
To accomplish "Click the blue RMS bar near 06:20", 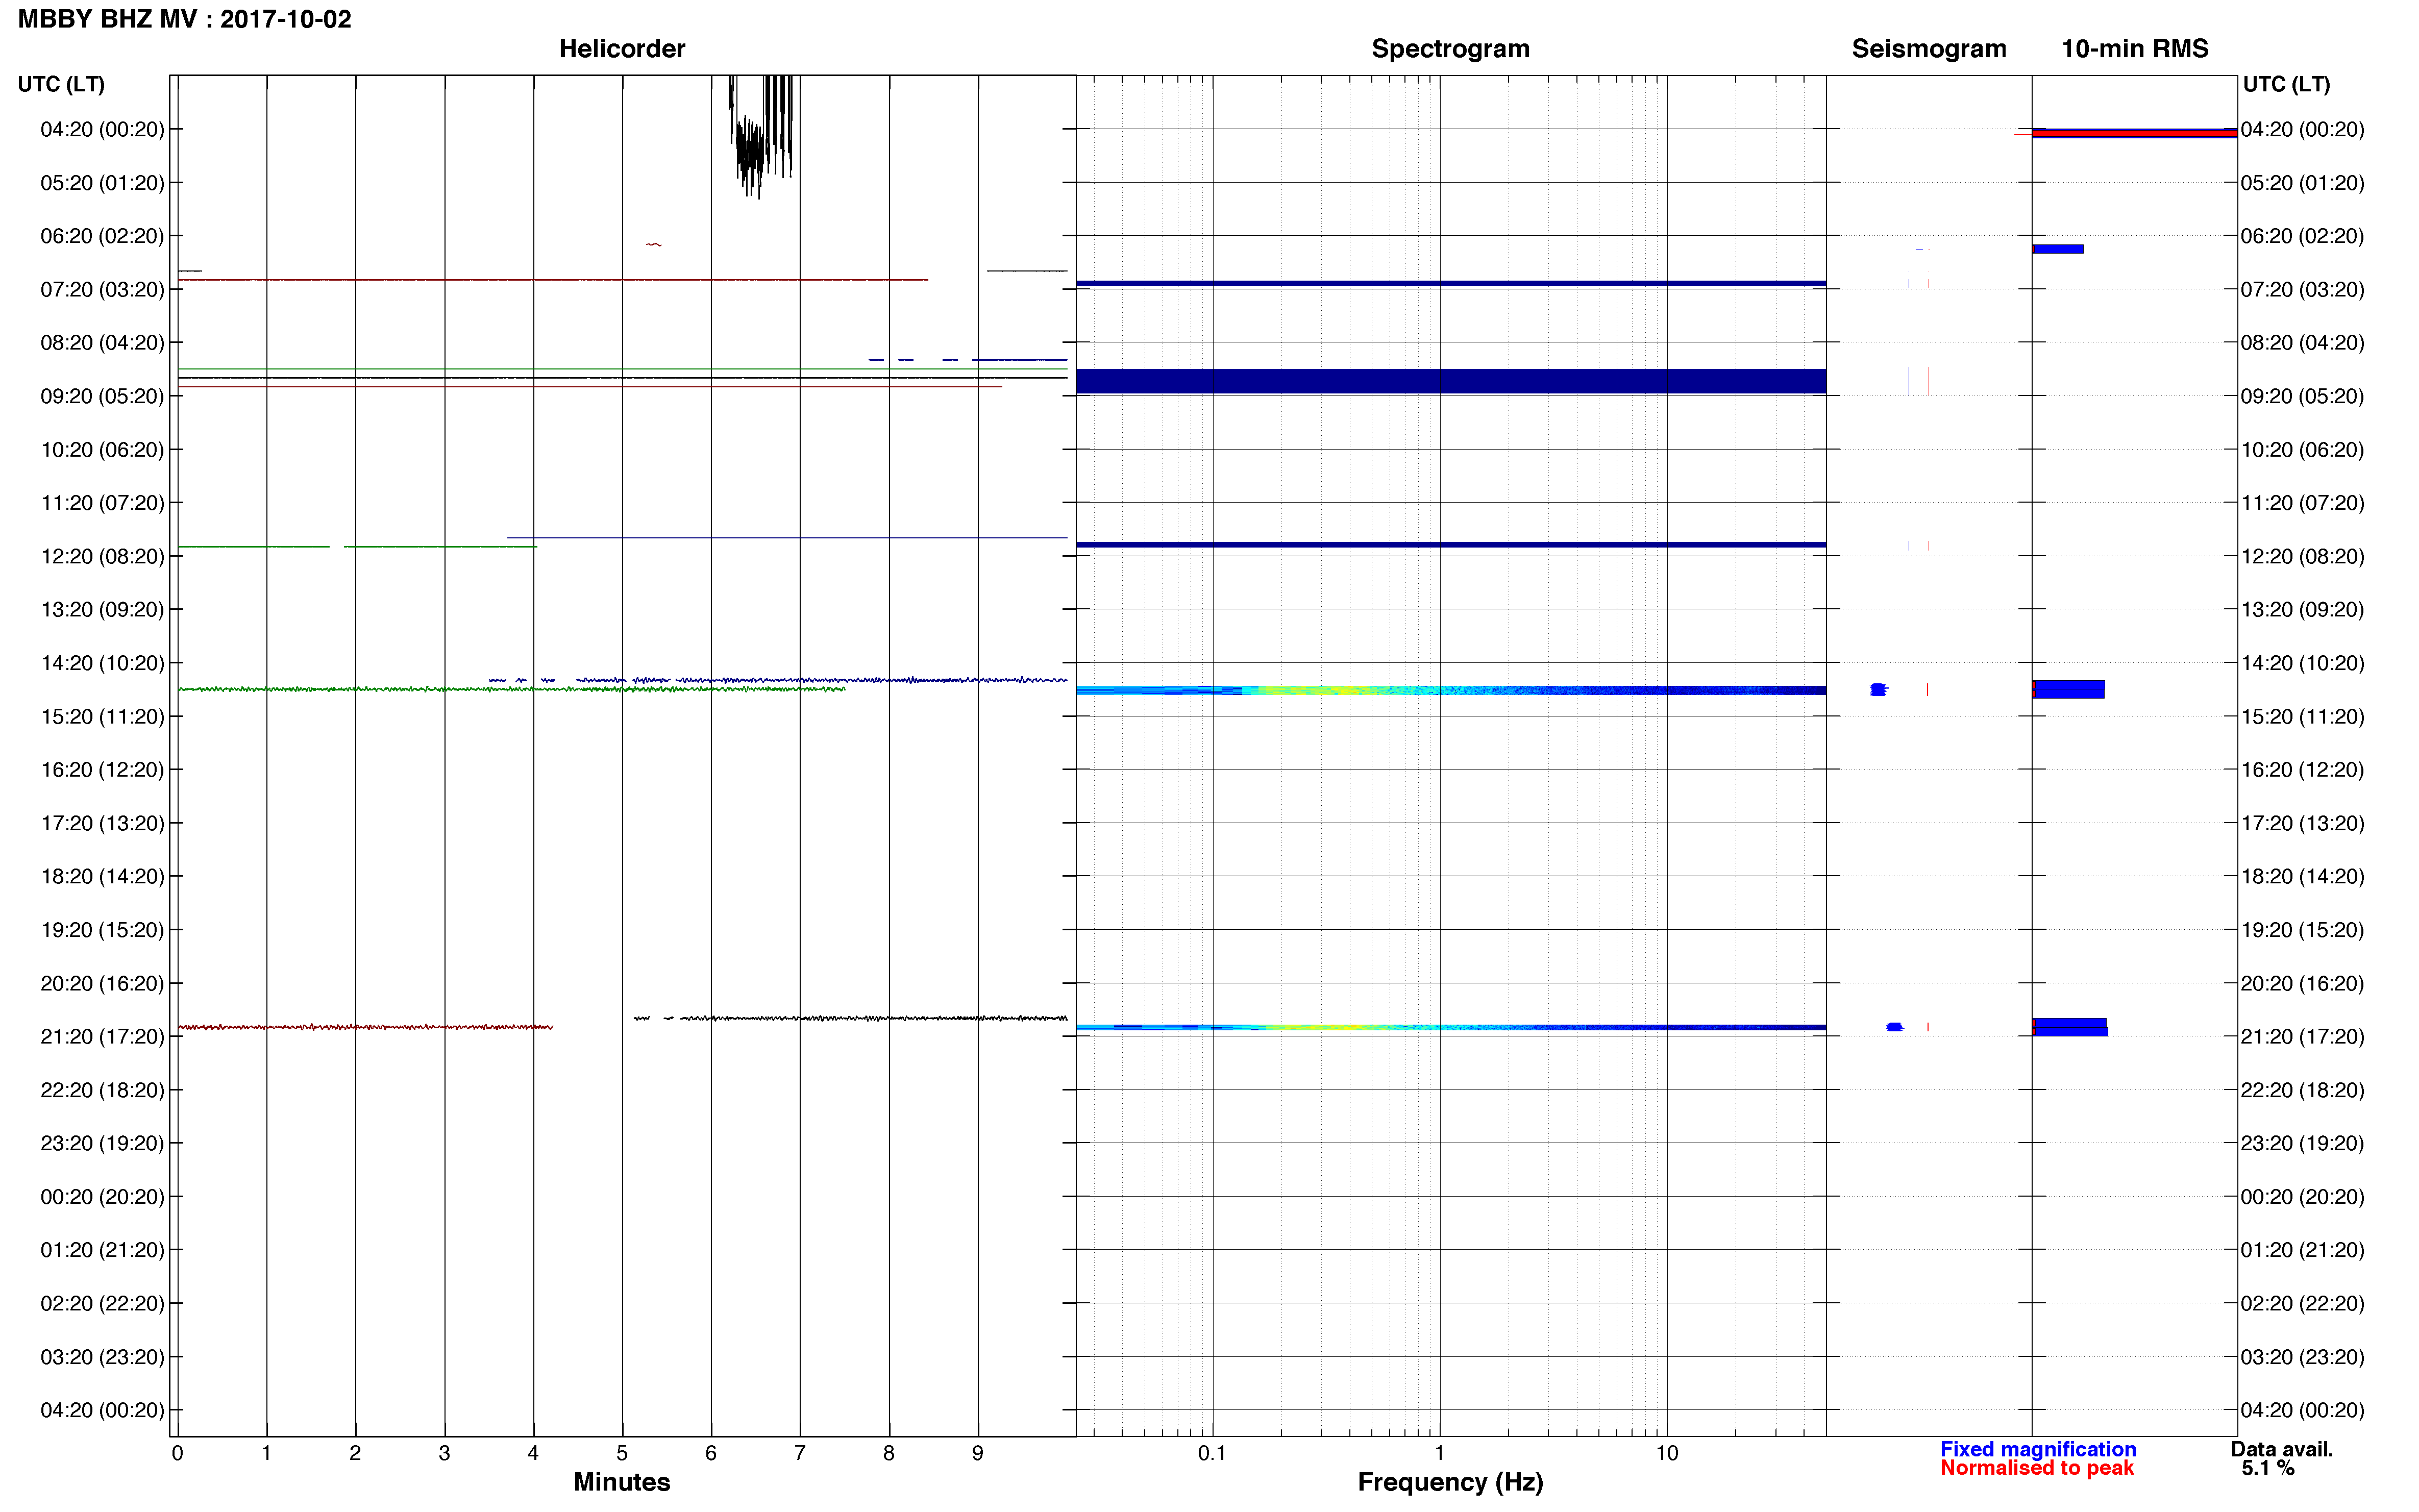I will point(2058,249).
